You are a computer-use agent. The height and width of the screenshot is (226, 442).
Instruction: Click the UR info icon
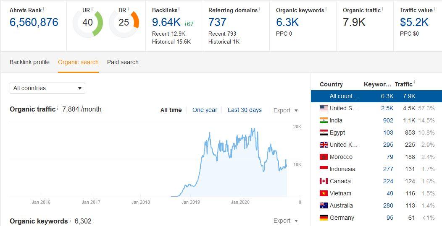coord(92,9)
